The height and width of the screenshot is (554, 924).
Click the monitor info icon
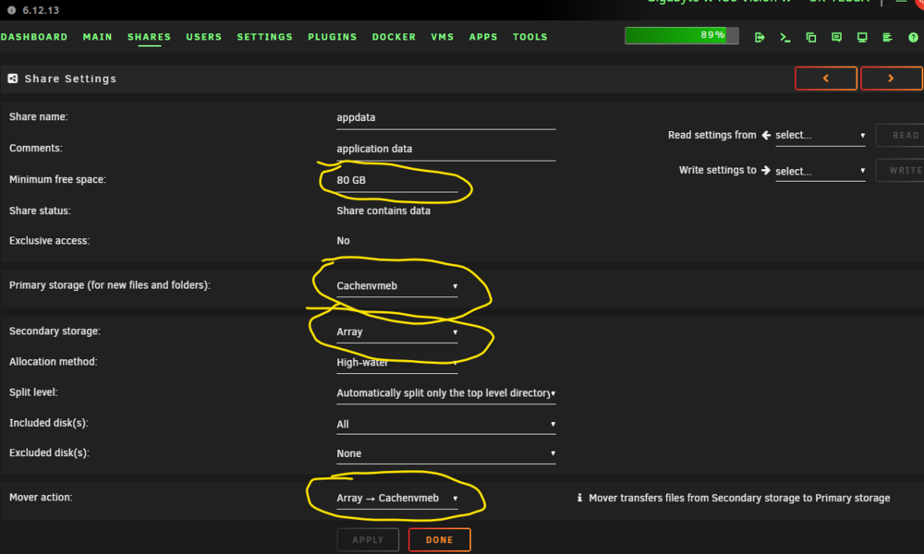pos(862,37)
